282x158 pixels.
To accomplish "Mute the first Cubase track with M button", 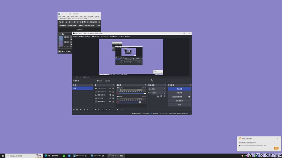I will 65,37.
